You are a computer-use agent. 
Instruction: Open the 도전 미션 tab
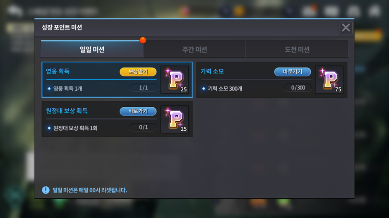(297, 49)
